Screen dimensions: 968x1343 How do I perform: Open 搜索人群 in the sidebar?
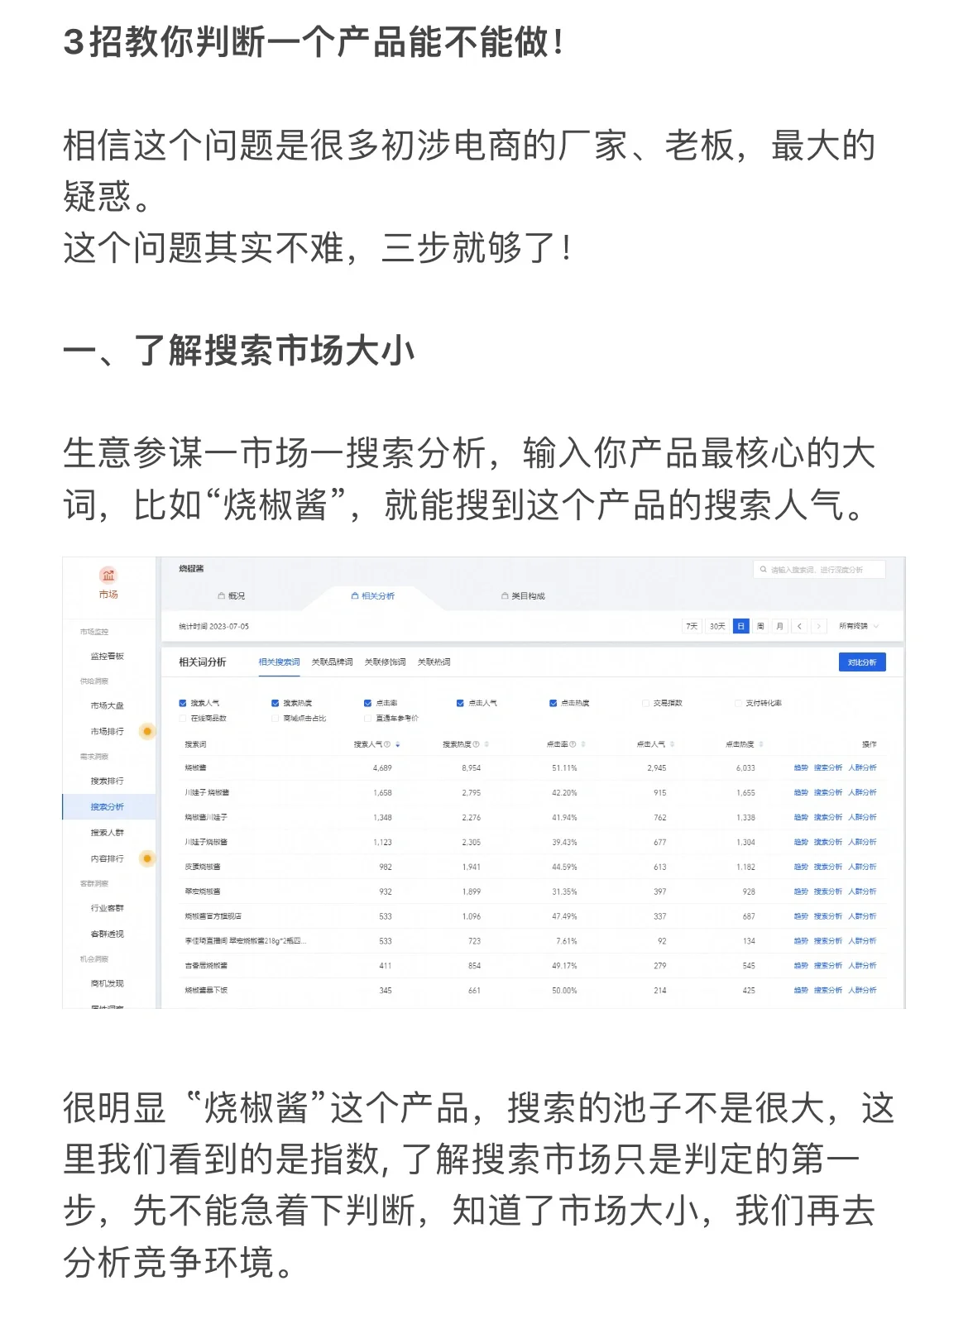click(108, 833)
